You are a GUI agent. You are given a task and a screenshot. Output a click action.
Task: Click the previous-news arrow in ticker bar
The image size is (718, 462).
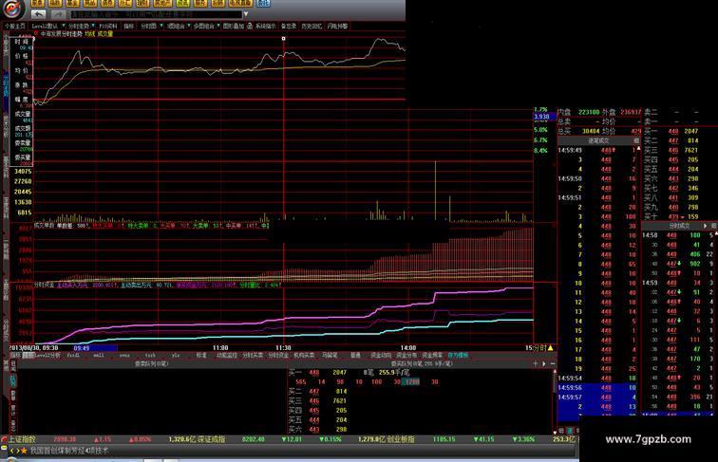pyautogui.click(x=12, y=451)
